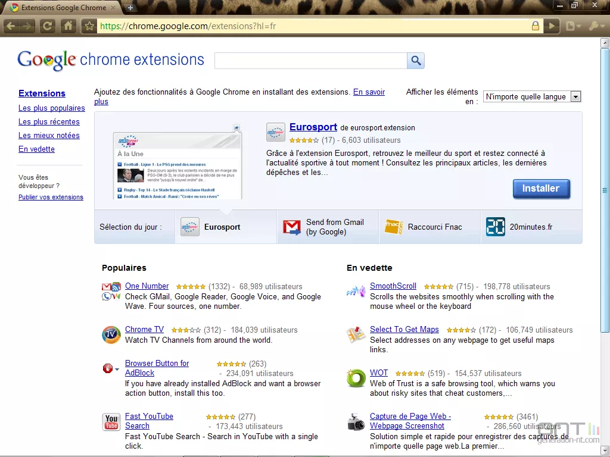Click Publier vos extensions link
Screen dimensions: 610x457
point(51,197)
